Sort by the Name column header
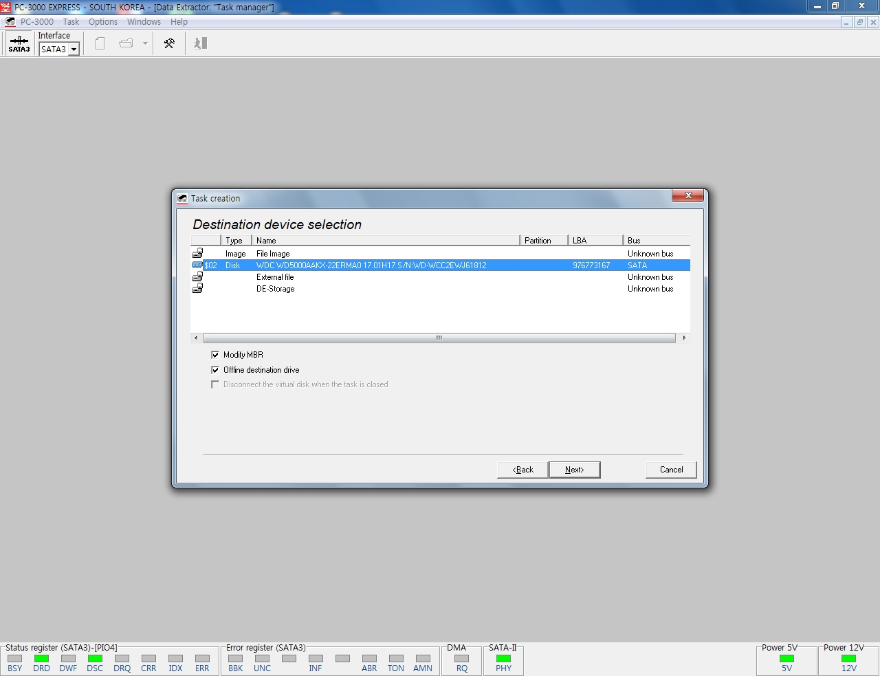The height and width of the screenshot is (676, 880). pos(386,241)
